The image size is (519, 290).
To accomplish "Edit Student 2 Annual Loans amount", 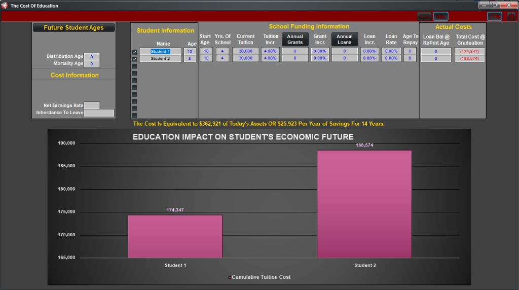I will point(345,58).
